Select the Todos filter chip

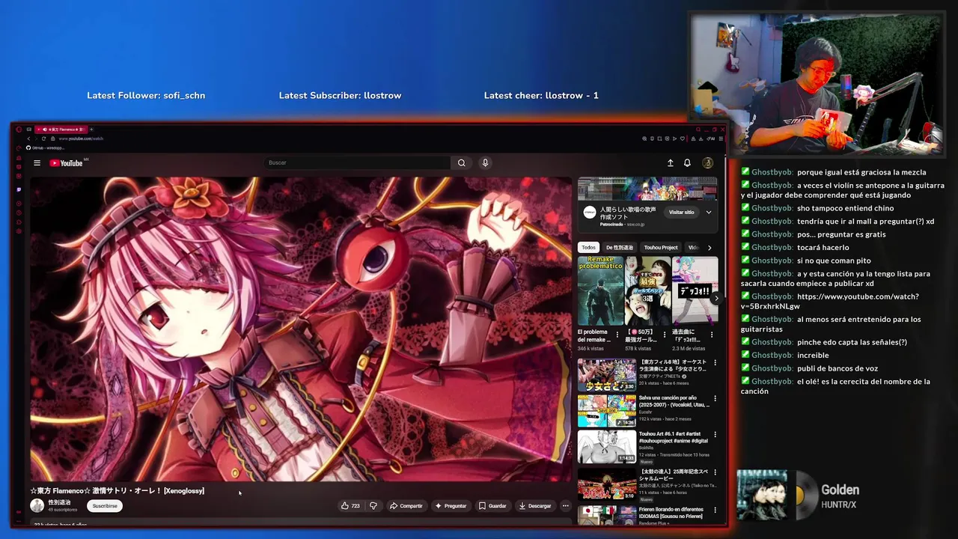point(589,247)
